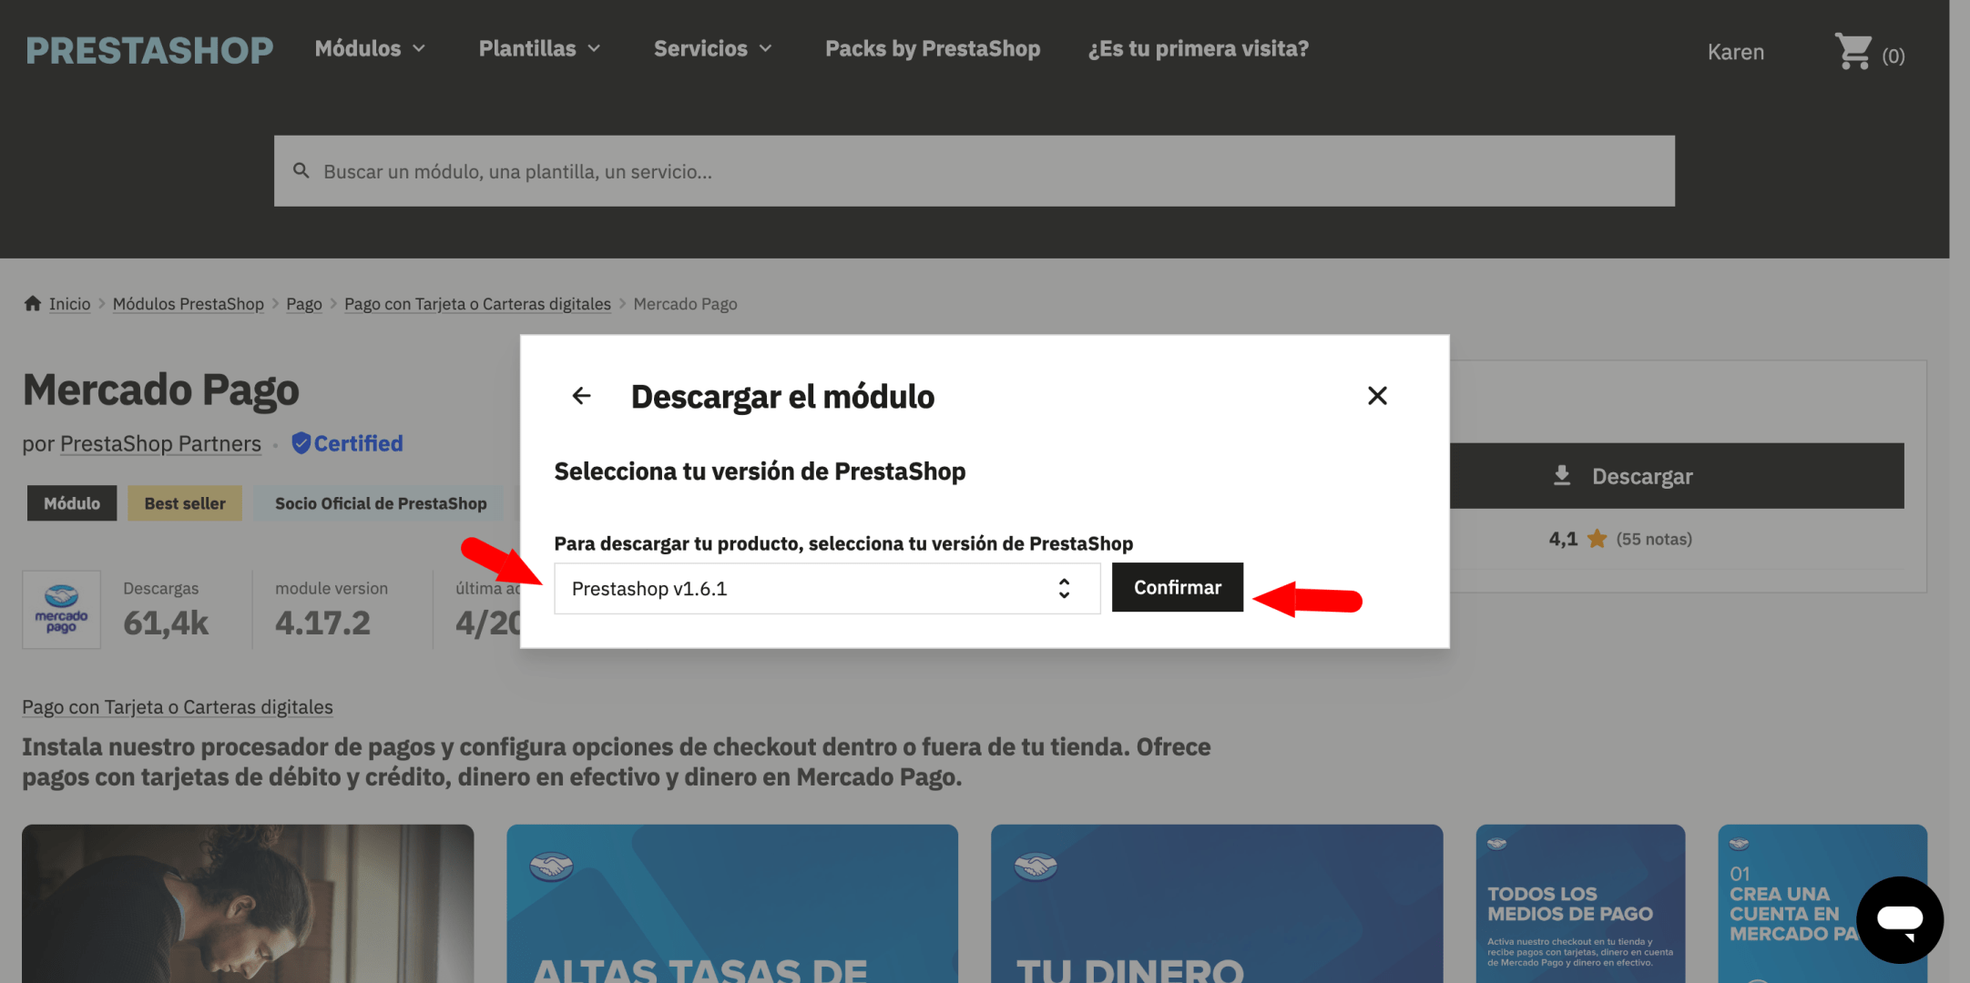1970x983 pixels.
Task: Open the PrestaShop Partners link
Action: 160,443
